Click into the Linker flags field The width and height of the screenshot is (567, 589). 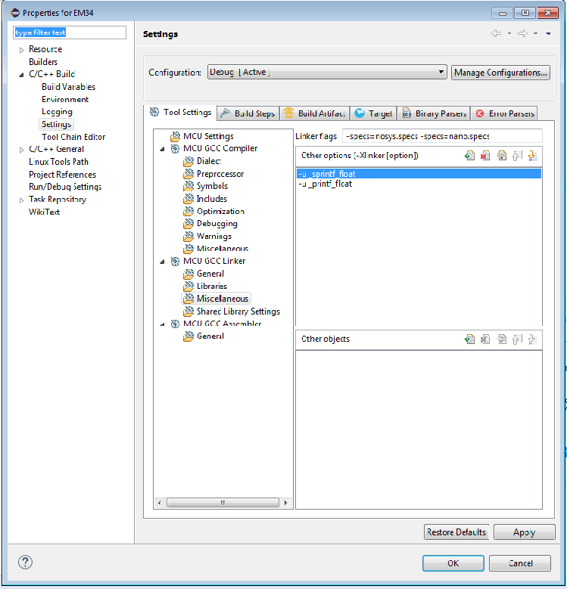(x=442, y=136)
